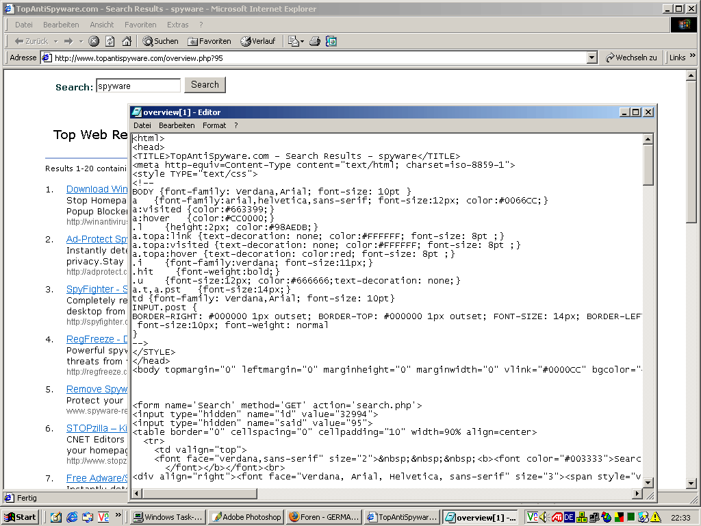This screenshot has width=701, height=526.
Task: Click the volume speaker tray icon
Action: 544,517
